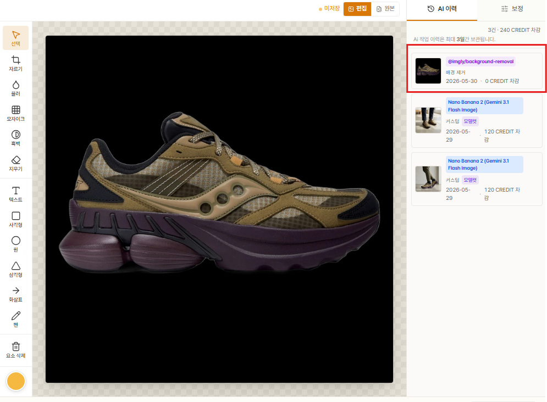This screenshot has height=402, width=547.
Task: Click the sneaker image on the canvas
Action: point(219,193)
